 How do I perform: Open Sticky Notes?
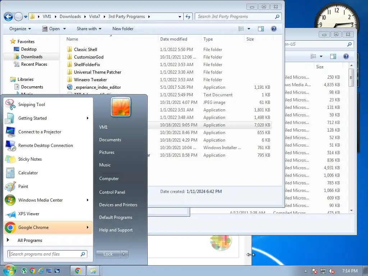click(48, 159)
